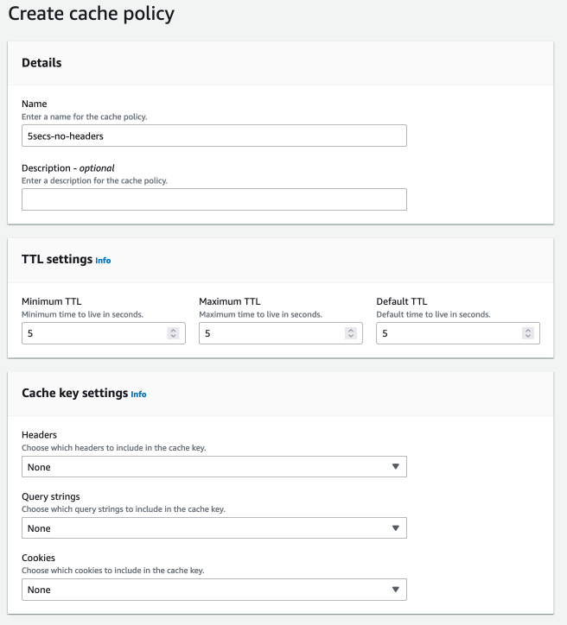567x625 pixels.
Task: Click the Details section header
Action: [x=41, y=63]
